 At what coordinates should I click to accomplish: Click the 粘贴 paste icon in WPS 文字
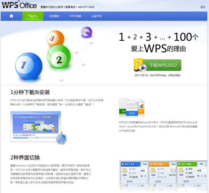pos(125,170)
